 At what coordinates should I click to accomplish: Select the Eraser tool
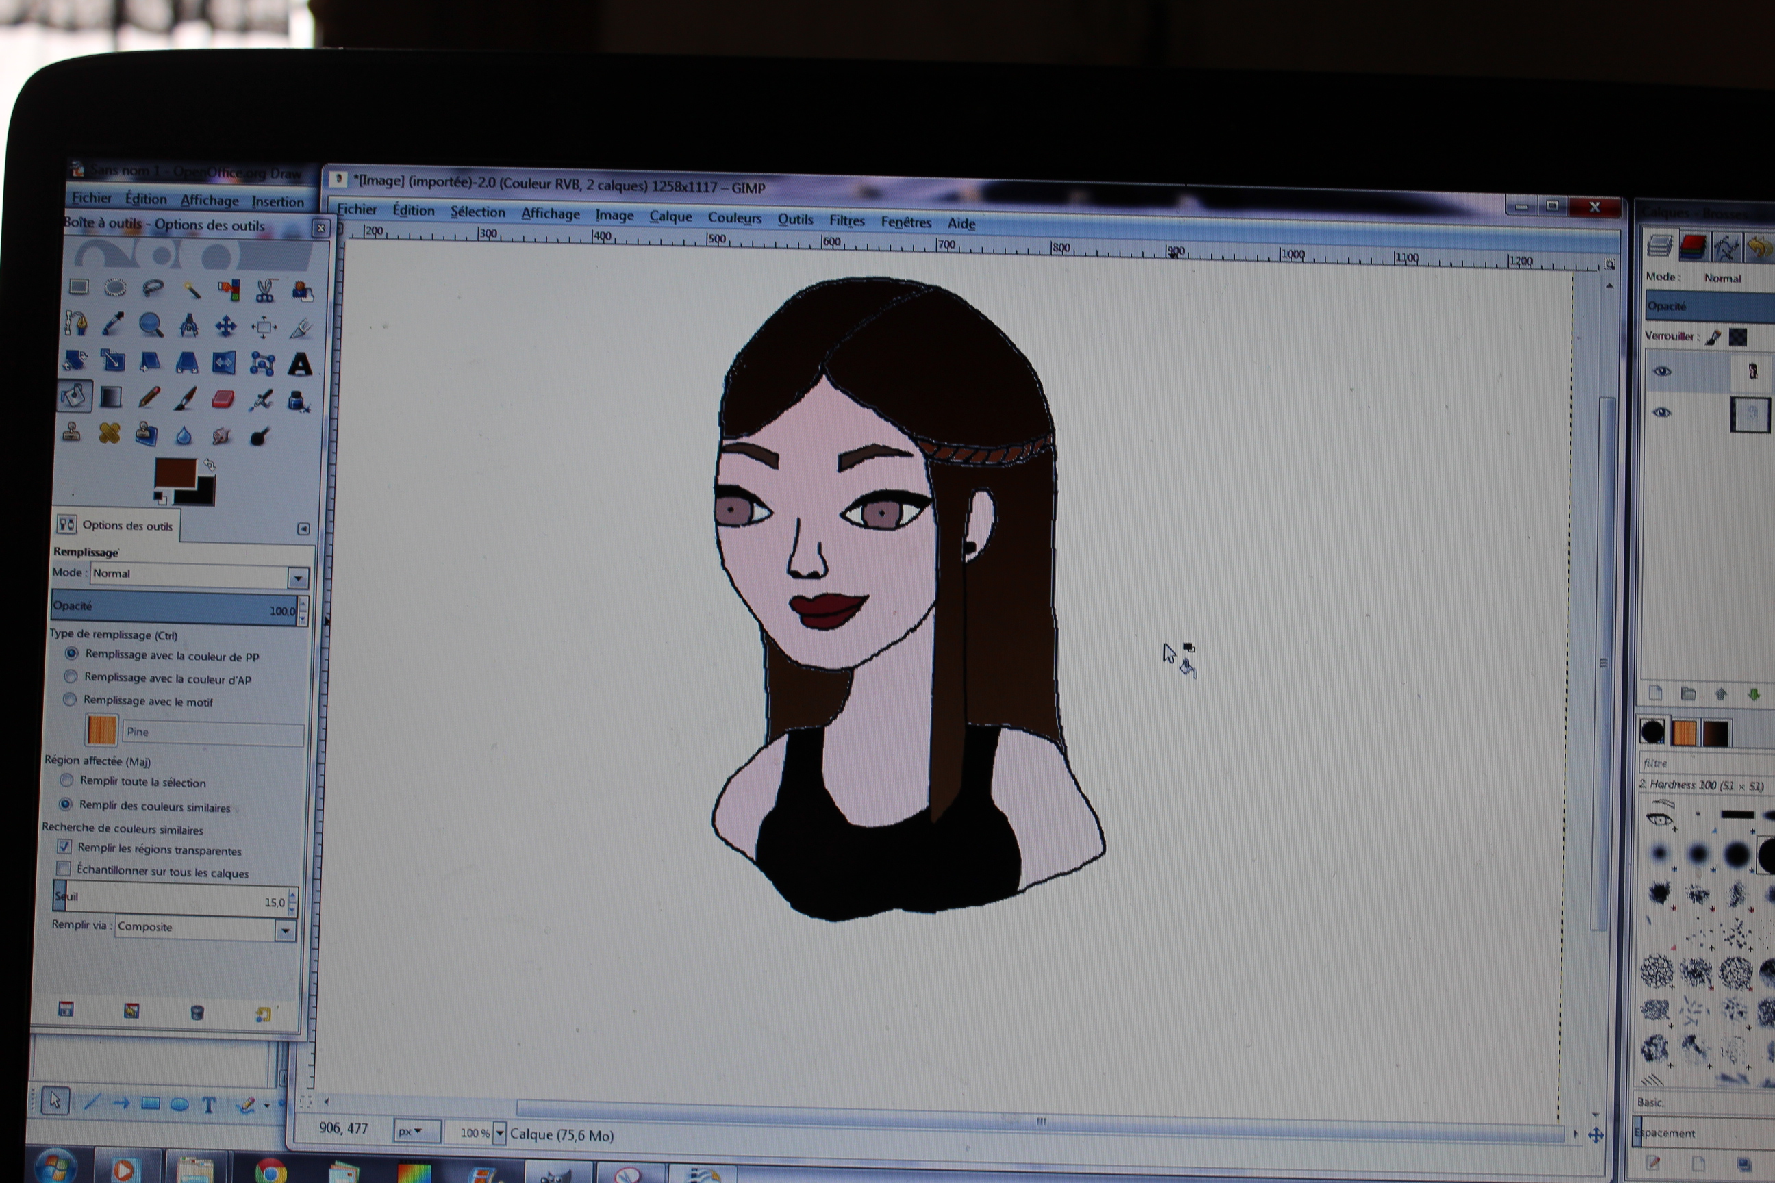coord(223,399)
